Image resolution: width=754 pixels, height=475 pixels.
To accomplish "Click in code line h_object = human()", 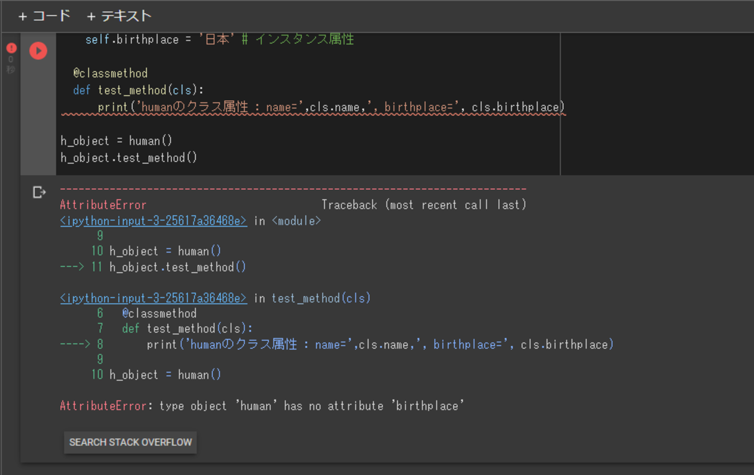I will point(116,141).
